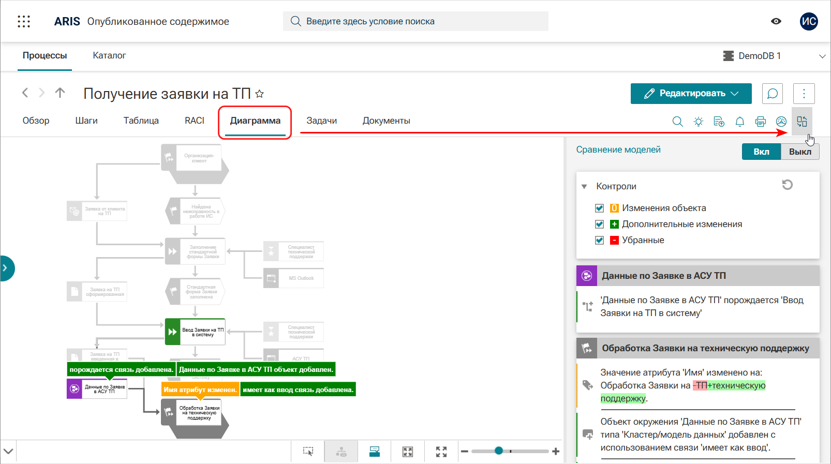Select the Данные по Заявке в АСУ ТП diagram node
The width and height of the screenshot is (831, 464).
(x=97, y=389)
